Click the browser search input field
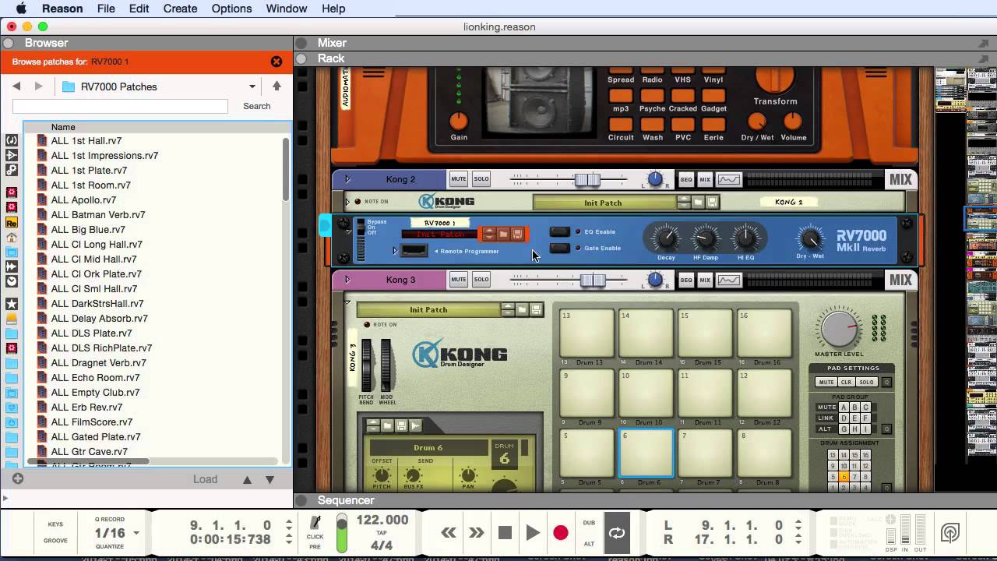 [x=120, y=106]
